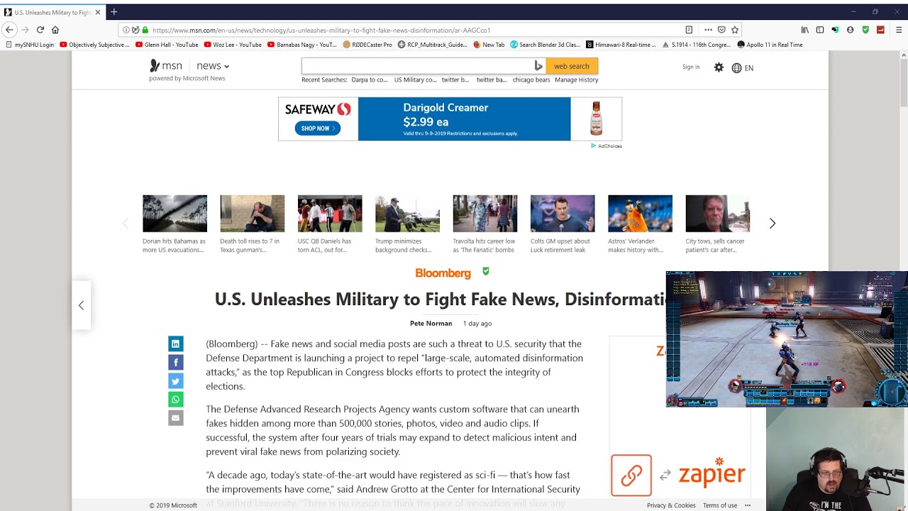Open Apollo 11 in Real Time bookmark
The width and height of the screenshot is (908, 511).
(770, 45)
